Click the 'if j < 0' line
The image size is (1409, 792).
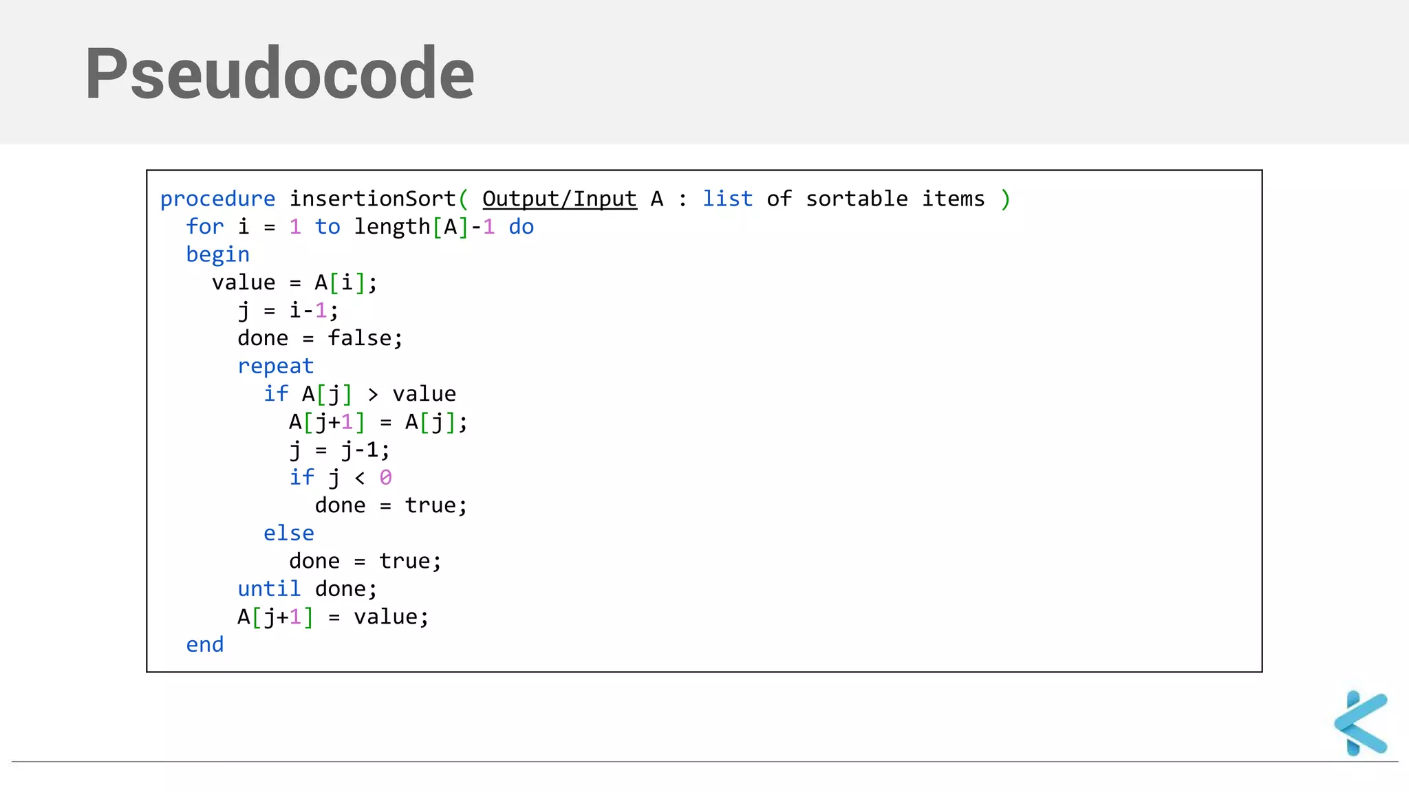[341, 477]
